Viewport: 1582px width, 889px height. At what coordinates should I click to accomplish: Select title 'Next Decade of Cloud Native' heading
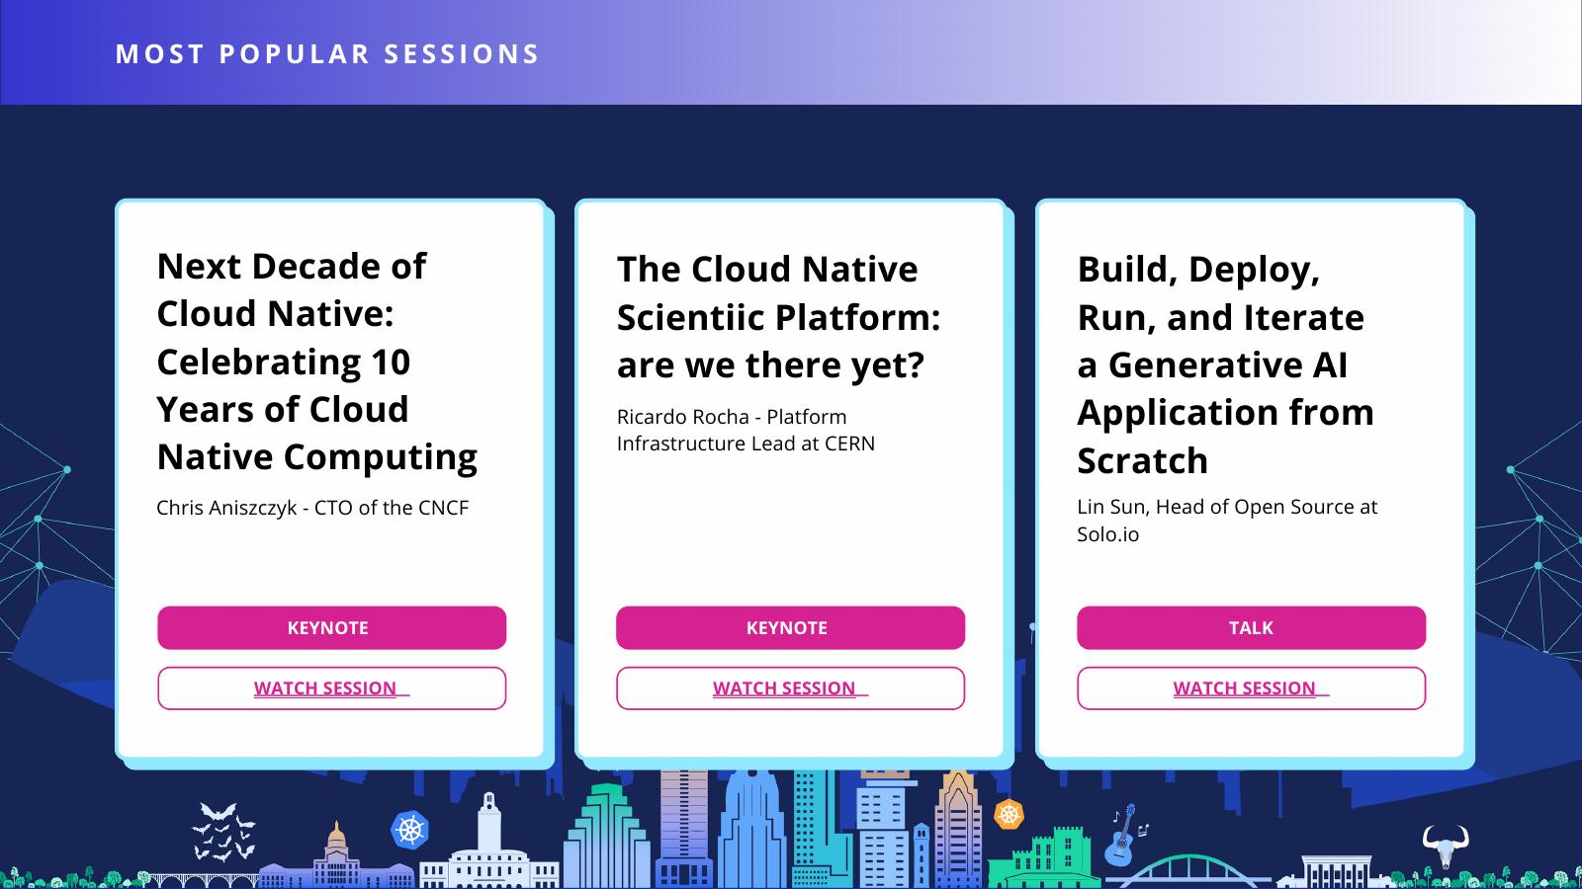point(316,362)
